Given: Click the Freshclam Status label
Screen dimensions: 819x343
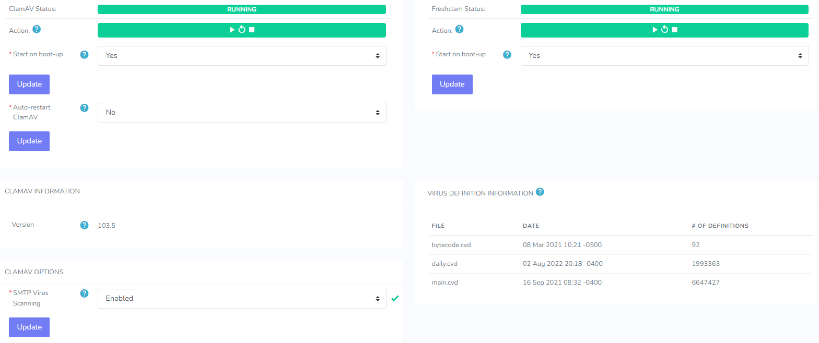Looking at the screenshot, I should click(x=459, y=9).
